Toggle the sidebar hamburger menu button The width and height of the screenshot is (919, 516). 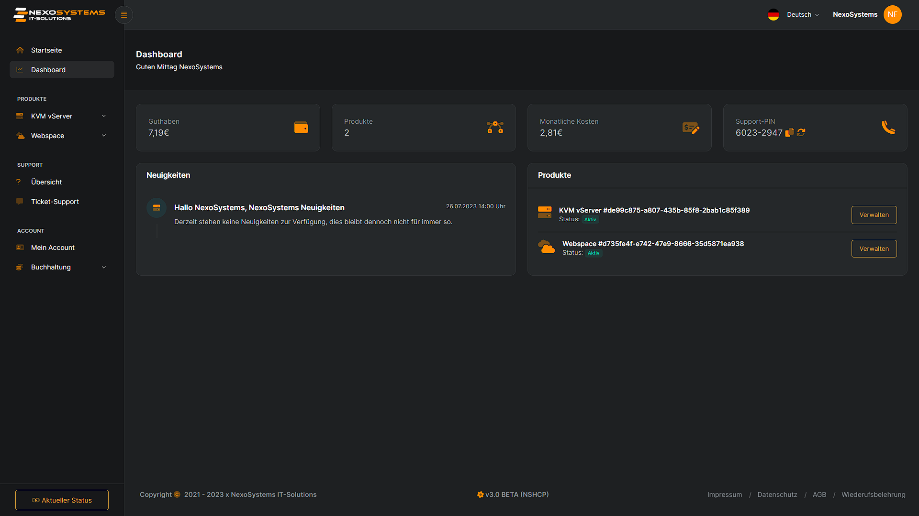point(124,15)
